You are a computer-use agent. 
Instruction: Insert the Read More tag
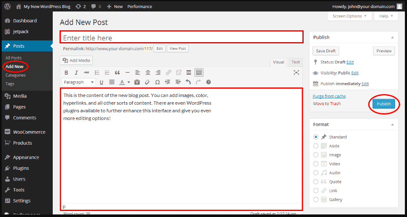[189, 73]
